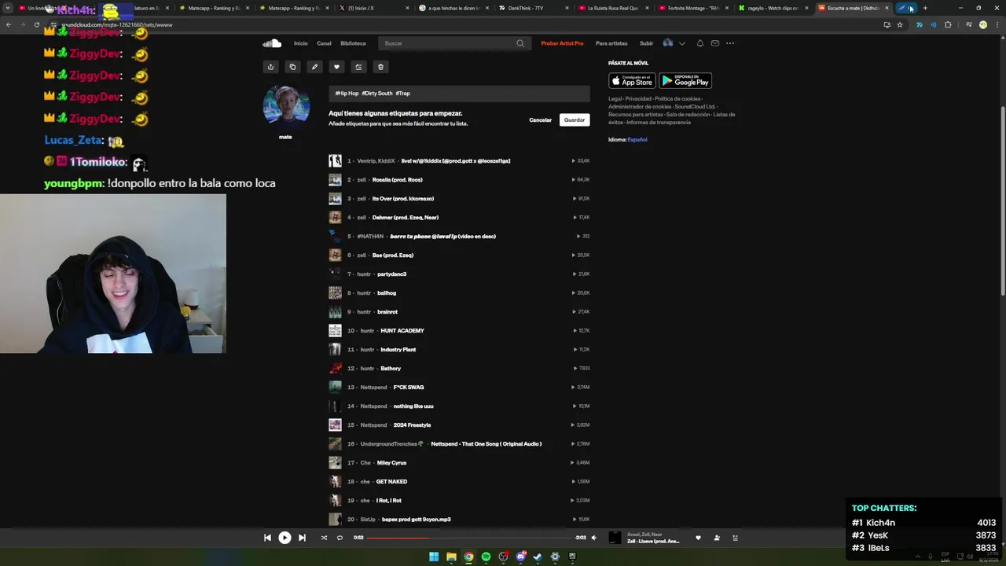Open Steam from the taskbar
The width and height of the screenshot is (1006, 566).
pyautogui.click(x=538, y=557)
